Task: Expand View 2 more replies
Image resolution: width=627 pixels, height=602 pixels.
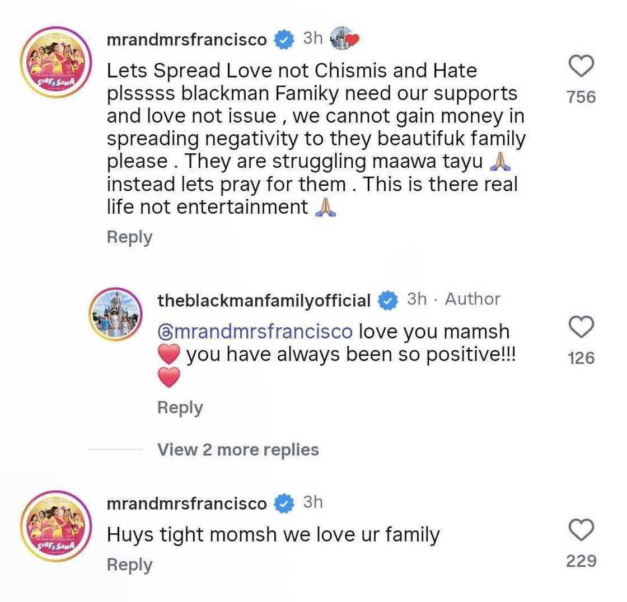Action: point(238,449)
